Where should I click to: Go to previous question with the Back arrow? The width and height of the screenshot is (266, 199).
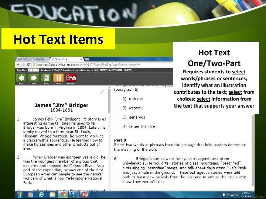21,78
